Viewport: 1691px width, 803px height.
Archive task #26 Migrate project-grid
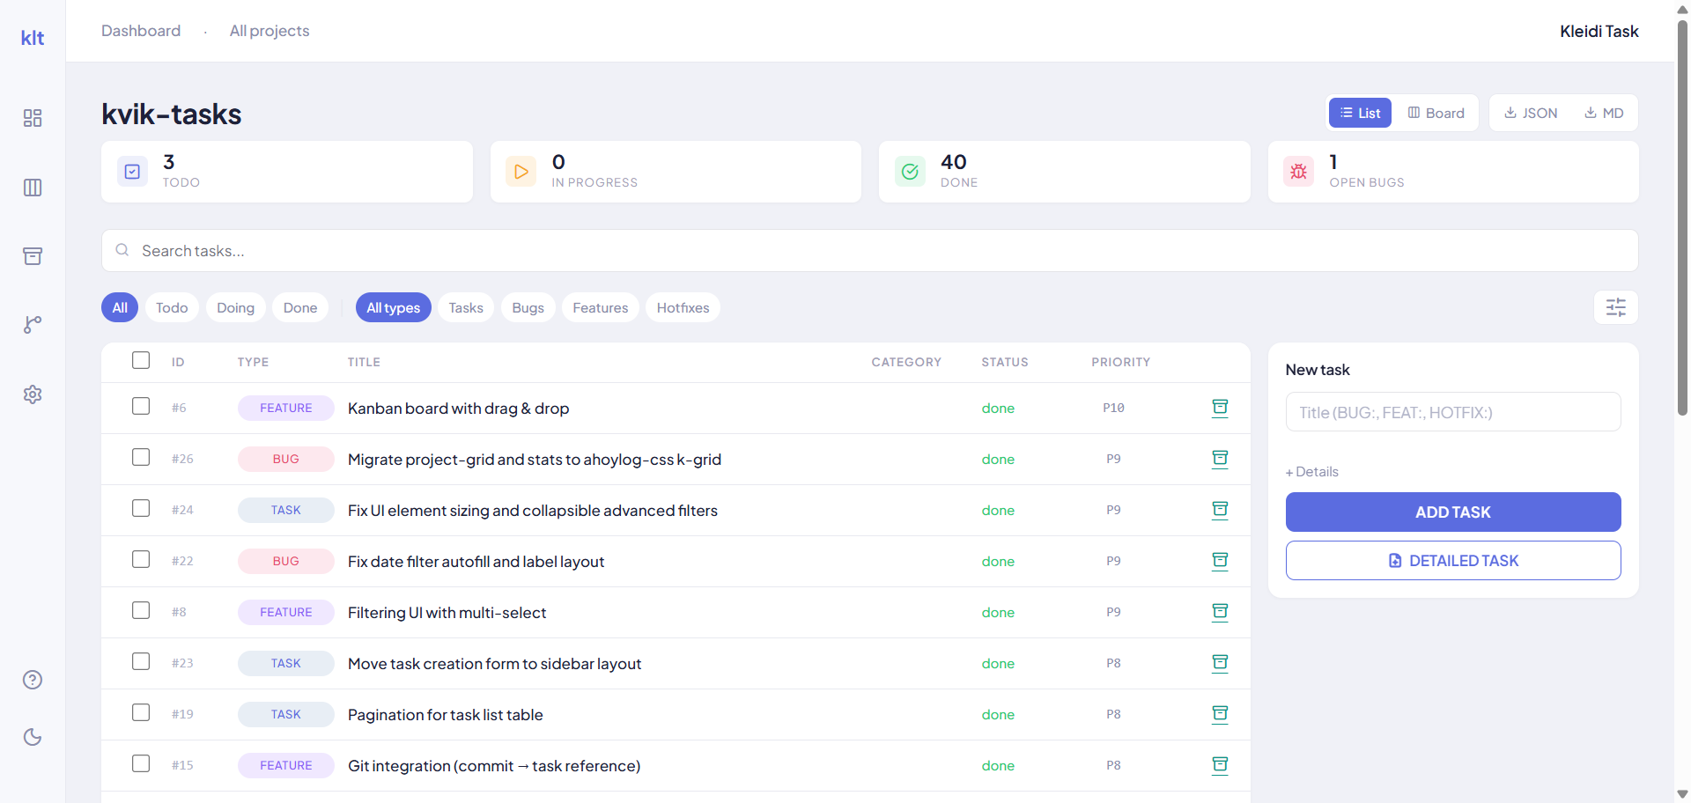coord(1220,459)
